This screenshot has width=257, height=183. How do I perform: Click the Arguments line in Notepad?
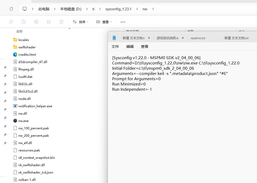coord(170,74)
